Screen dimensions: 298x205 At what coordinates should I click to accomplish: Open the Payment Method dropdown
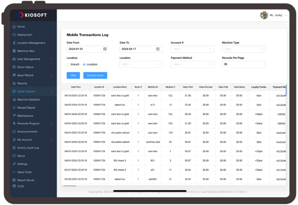pyautogui.click(x=192, y=64)
